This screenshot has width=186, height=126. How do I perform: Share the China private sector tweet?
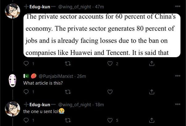(151, 63)
